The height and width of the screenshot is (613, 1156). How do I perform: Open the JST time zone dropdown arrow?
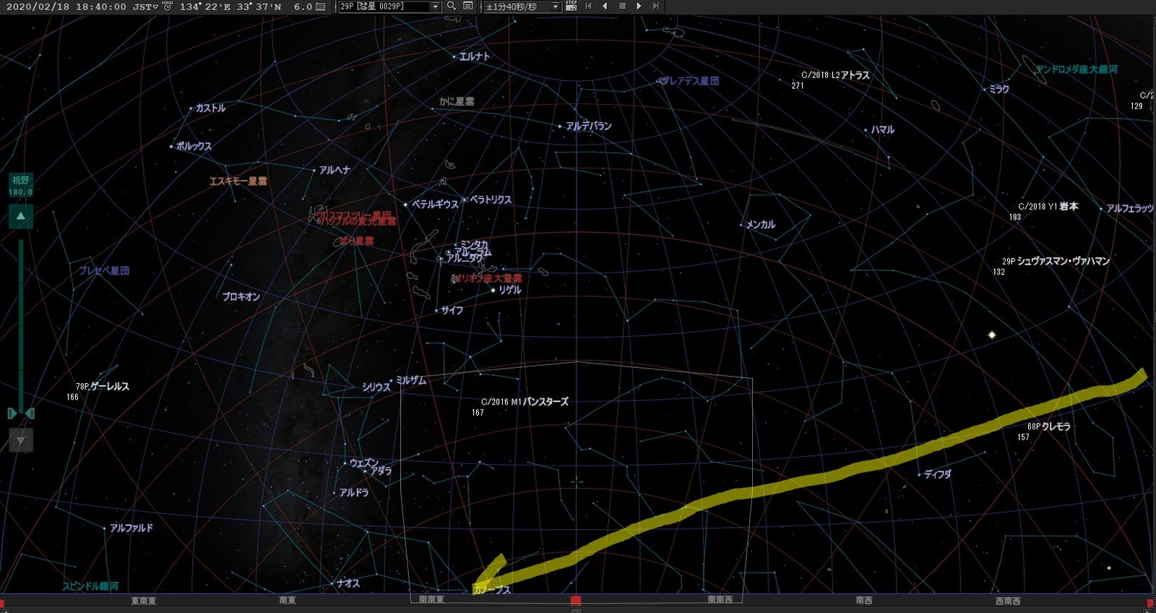tap(155, 7)
